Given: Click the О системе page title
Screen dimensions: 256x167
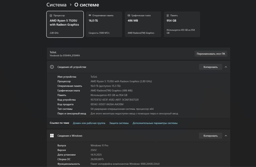Looking at the screenshot, I should click(x=87, y=5).
